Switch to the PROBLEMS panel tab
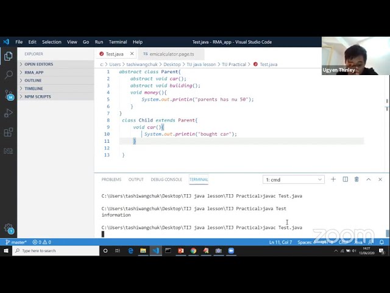 [112, 179]
